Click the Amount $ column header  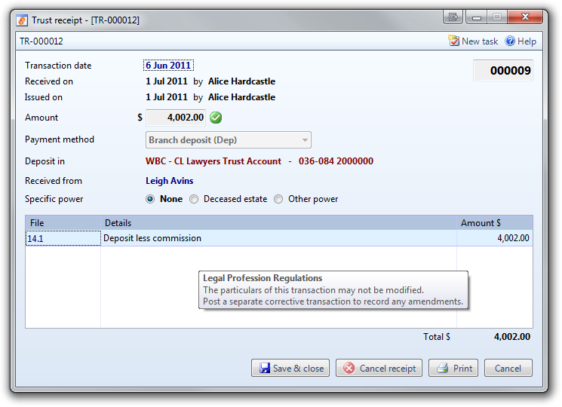click(495, 223)
